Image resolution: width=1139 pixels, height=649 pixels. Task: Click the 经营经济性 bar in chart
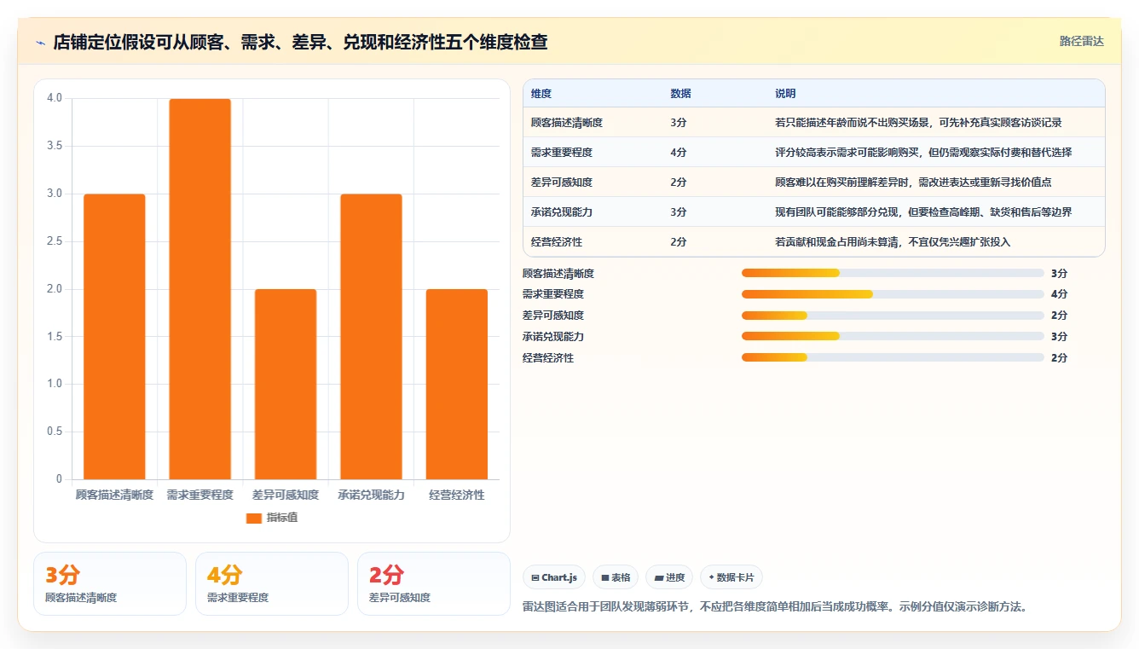click(x=457, y=384)
